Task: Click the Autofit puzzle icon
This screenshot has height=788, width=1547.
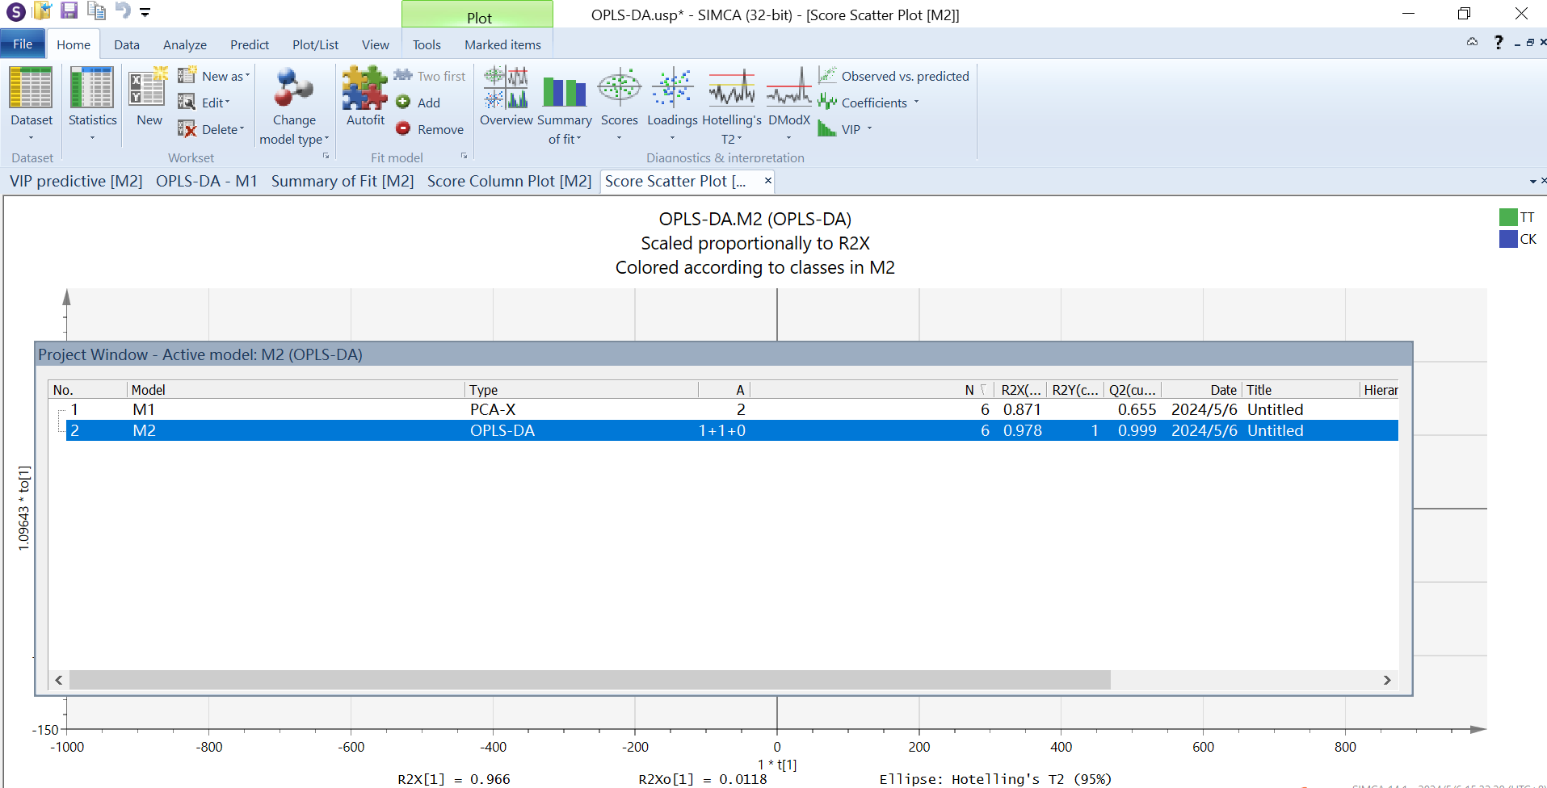Action: point(365,89)
